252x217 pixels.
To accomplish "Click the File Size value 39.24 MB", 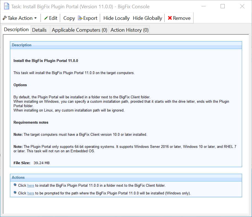I will pyautogui.click(x=42, y=163).
